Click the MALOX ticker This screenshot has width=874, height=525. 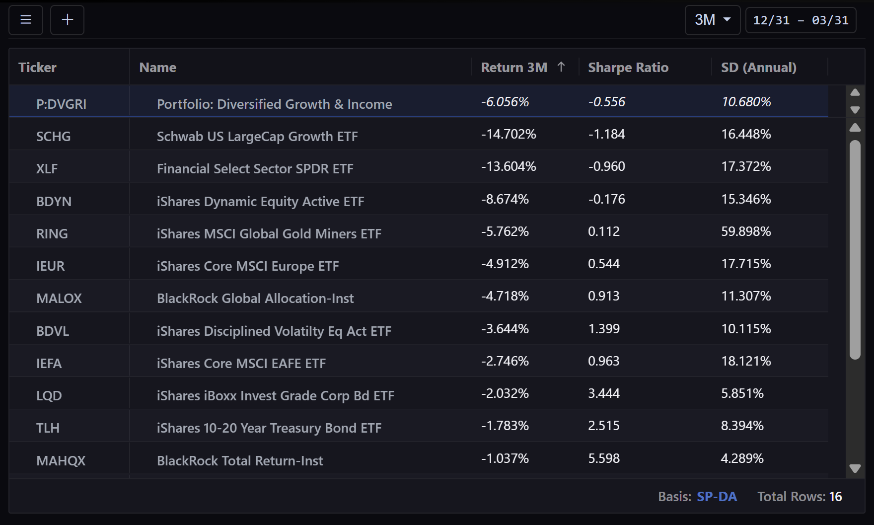click(59, 298)
